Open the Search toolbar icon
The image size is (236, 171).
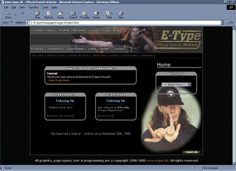73,15
